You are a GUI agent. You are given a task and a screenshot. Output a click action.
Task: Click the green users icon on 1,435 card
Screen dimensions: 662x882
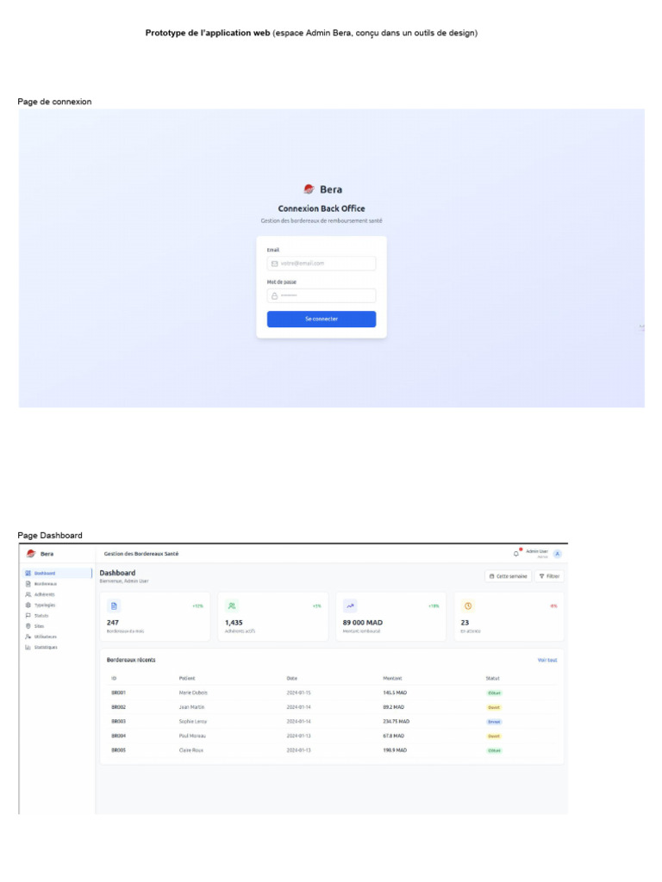(232, 606)
